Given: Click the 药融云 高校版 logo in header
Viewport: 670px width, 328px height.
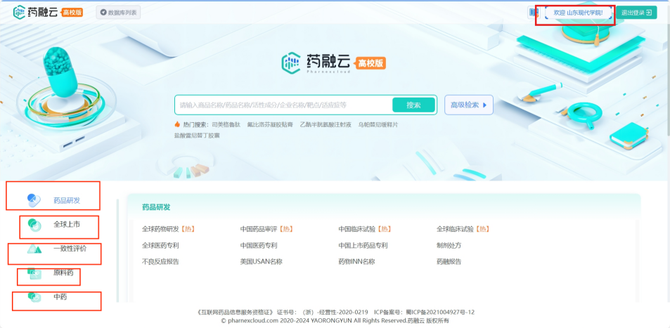Looking at the screenshot, I should pyautogui.click(x=48, y=12).
